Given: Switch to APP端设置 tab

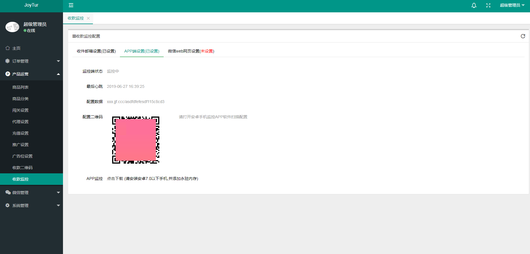Looking at the screenshot, I should coord(142,51).
